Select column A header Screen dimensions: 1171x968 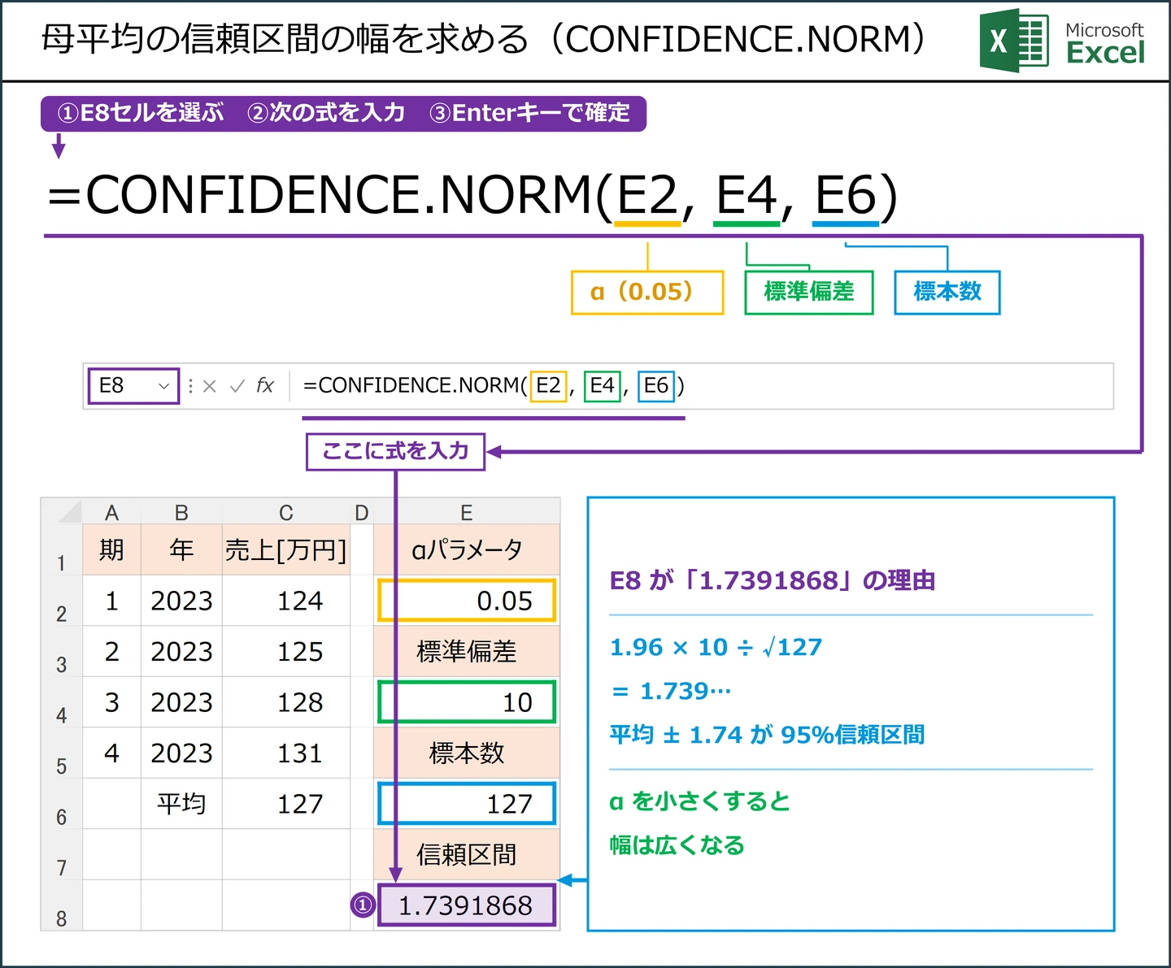pyautogui.click(x=111, y=512)
